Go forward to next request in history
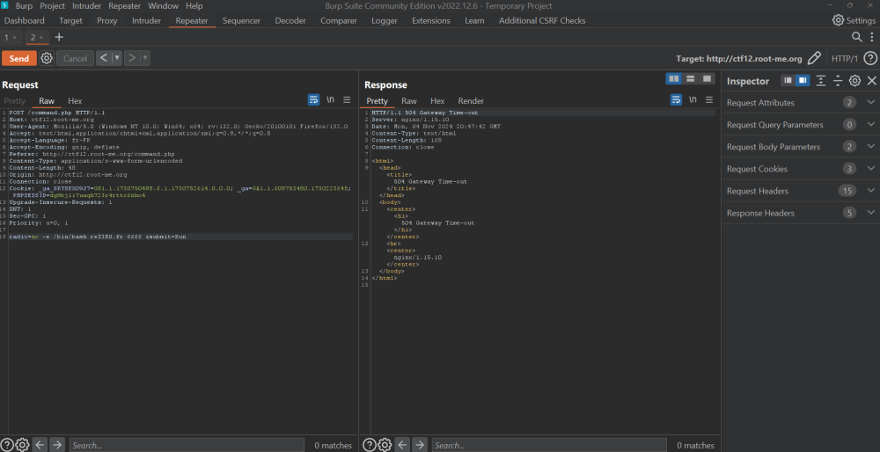The image size is (880, 452). [x=132, y=58]
